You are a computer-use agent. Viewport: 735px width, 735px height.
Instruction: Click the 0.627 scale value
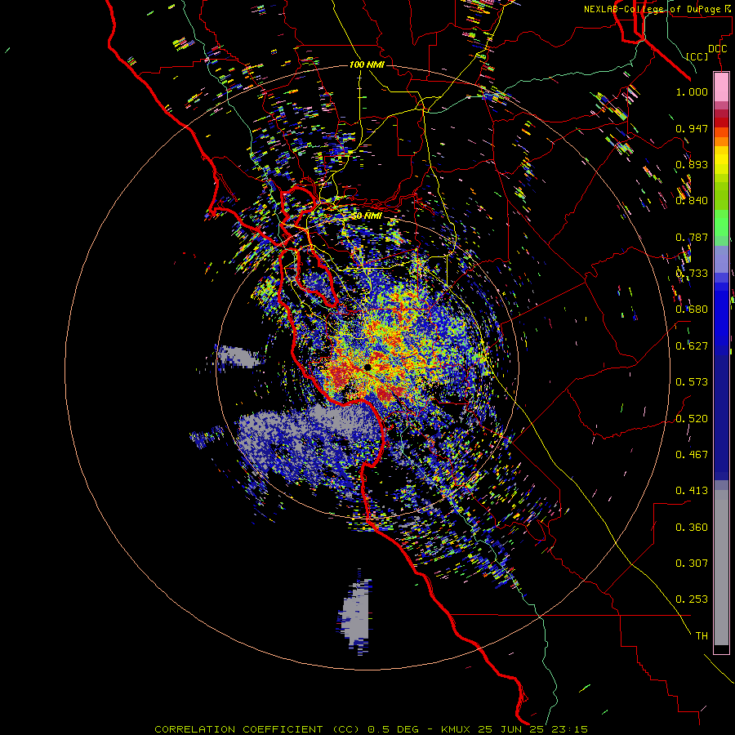[692, 346]
